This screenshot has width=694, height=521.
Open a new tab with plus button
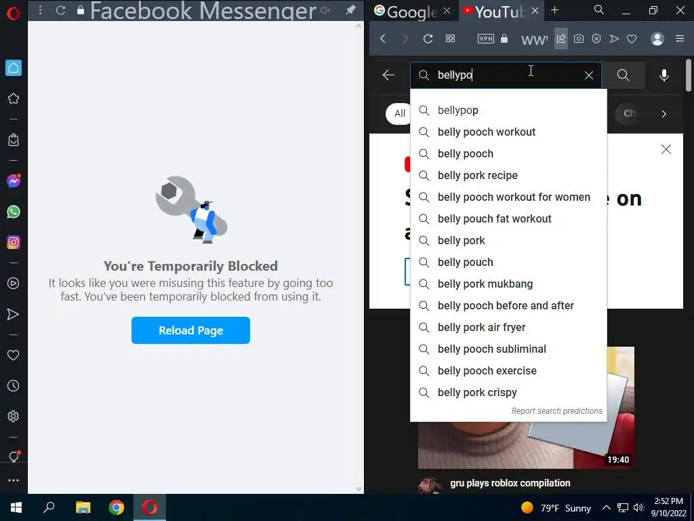coord(554,9)
